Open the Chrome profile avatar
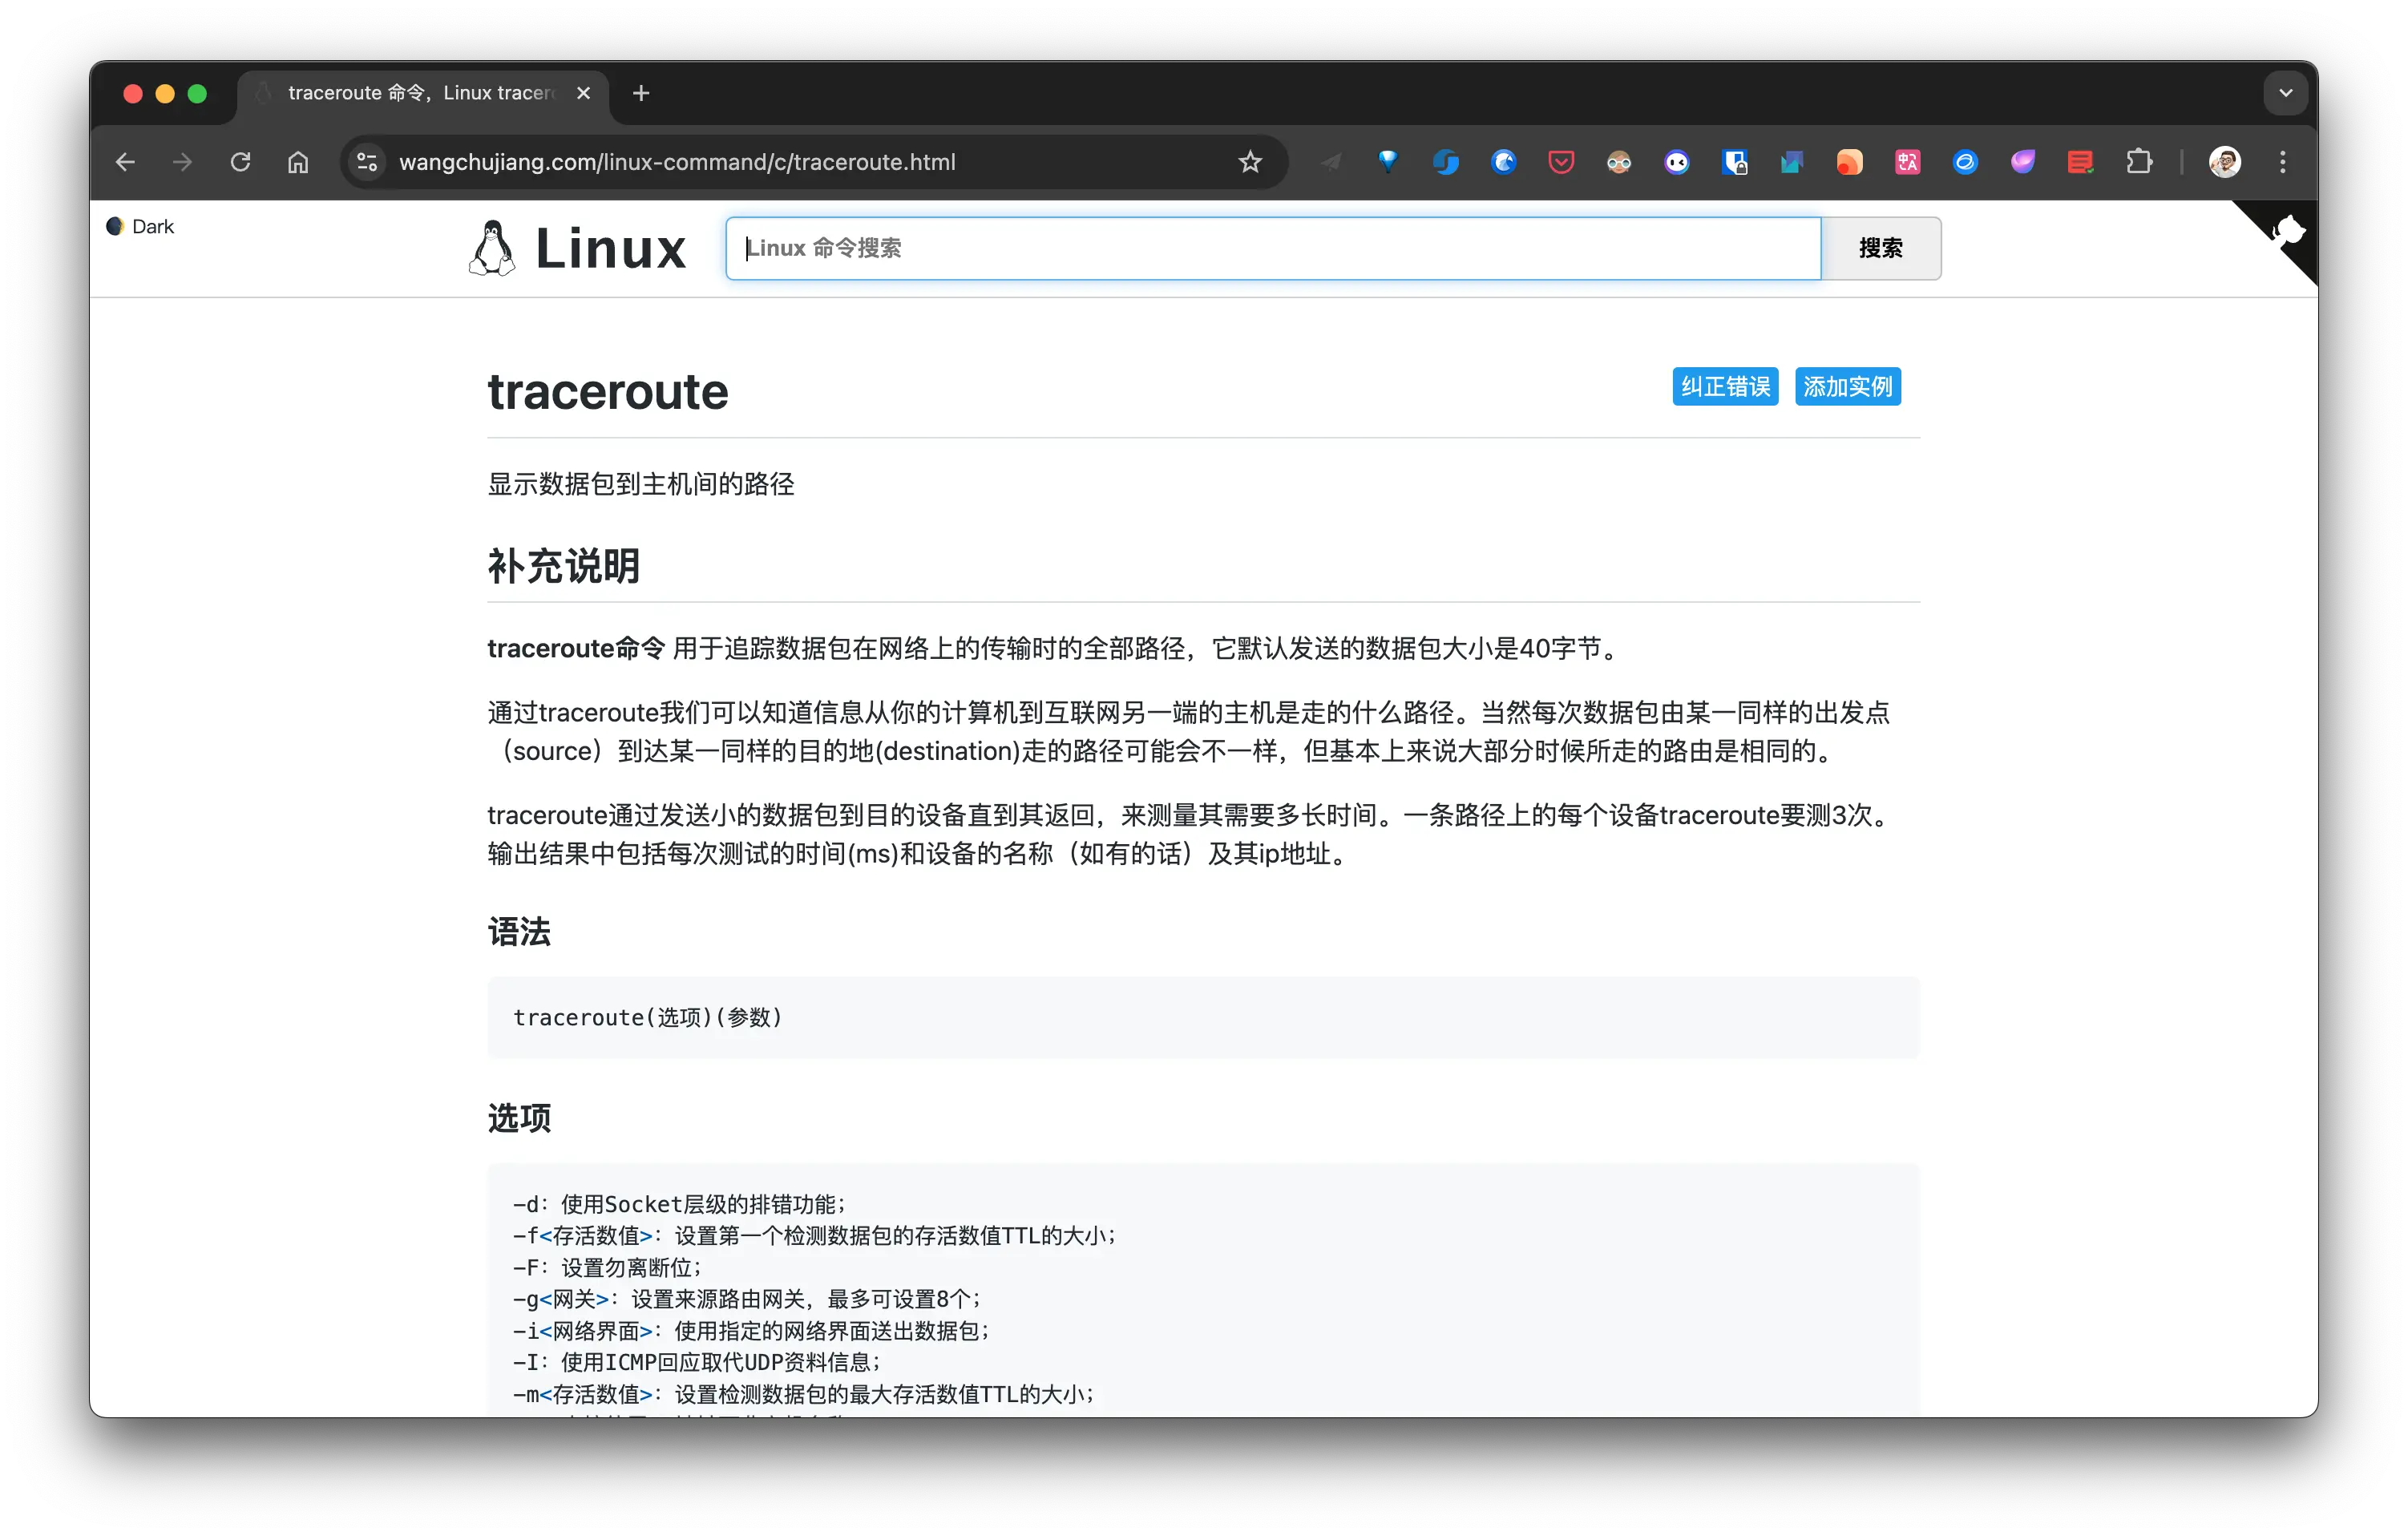The width and height of the screenshot is (2408, 1536). click(x=2224, y=161)
